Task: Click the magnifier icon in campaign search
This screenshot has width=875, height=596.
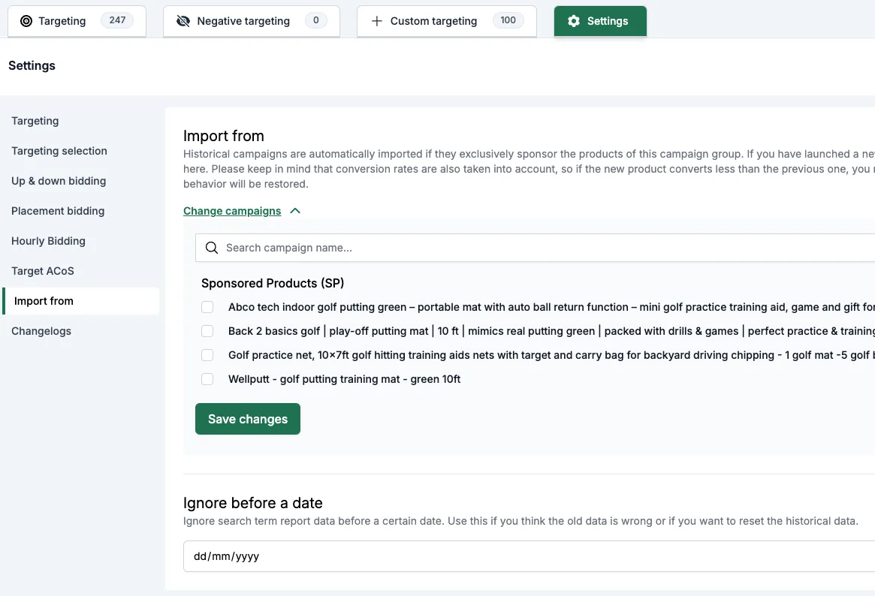Action: [x=212, y=248]
